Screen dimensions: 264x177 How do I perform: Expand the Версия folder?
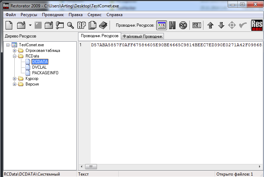15,84
